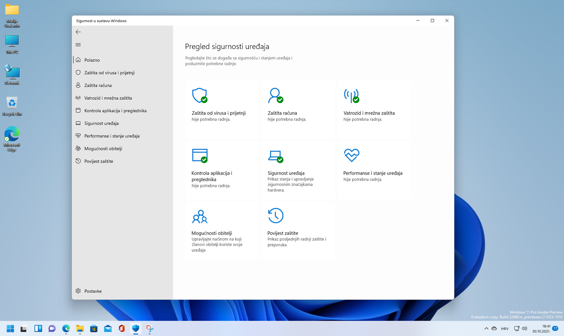564x336 pixels.
Task: Open File Explorer from the taskbar
Action: (80, 329)
